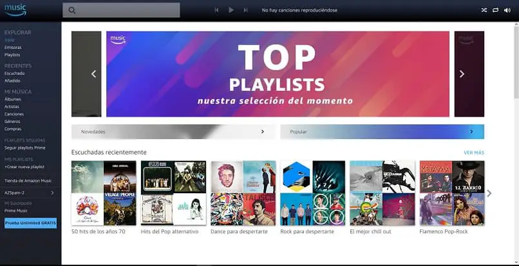The image size is (519, 266).
Task: Click the page vertical scrollbar
Action: 516,144
